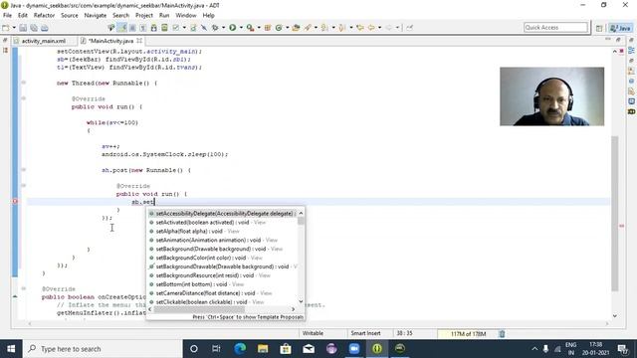The image size is (637, 358).
Task: Open dropdown arrow next to New icon
Action: click(13, 28)
